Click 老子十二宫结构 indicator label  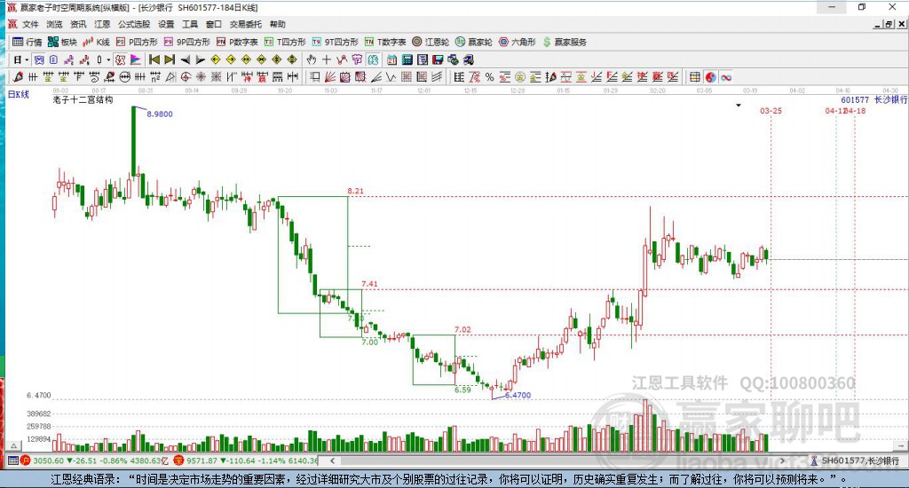pos(83,99)
